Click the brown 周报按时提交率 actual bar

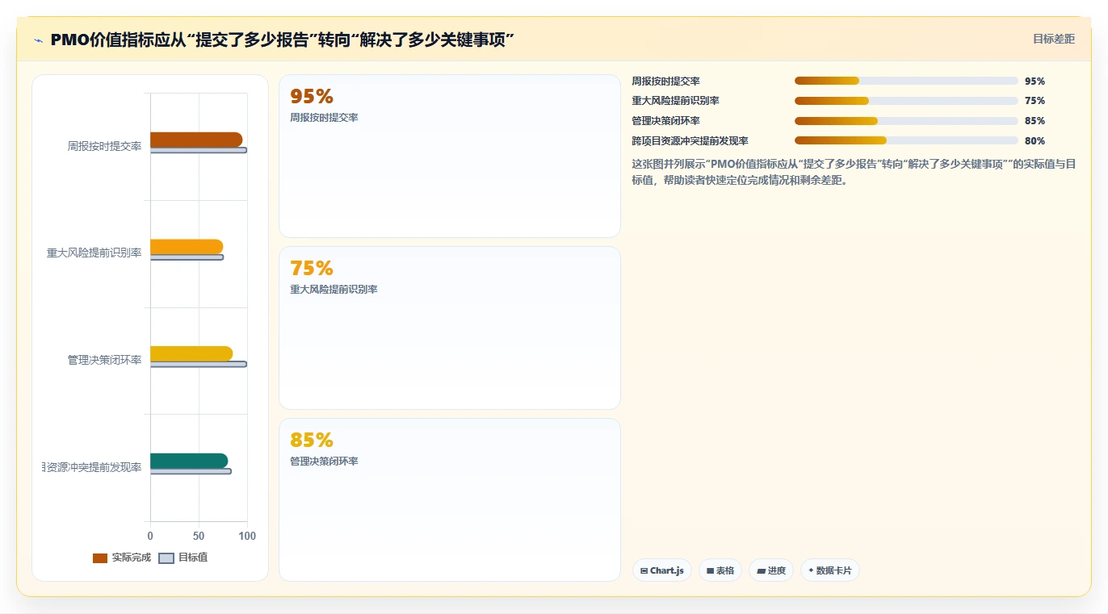click(196, 140)
